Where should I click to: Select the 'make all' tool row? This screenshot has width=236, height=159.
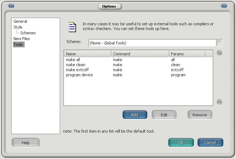[x=73, y=60]
